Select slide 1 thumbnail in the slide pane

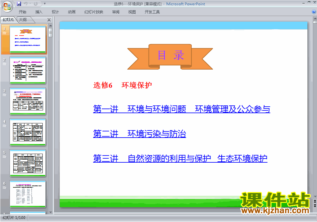[x=28, y=39]
